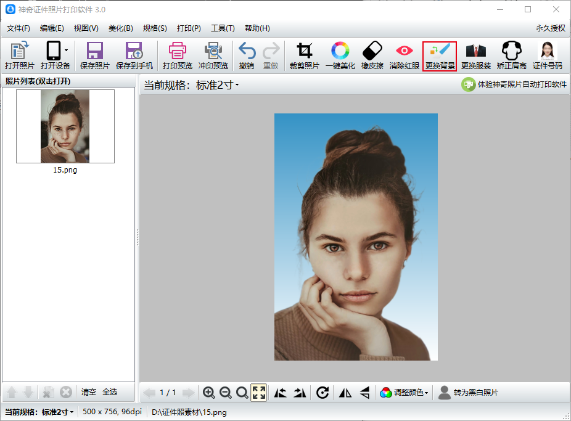The width and height of the screenshot is (571, 421).
Task: Open the 视图(V) menu
Action: click(x=86, y=28)
